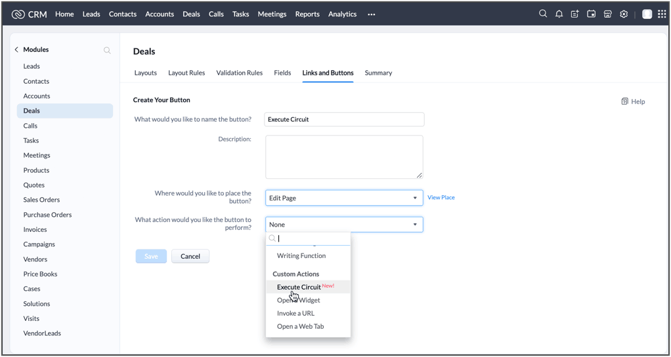Click the Description text area
Screen dimensions: 671x357
tap(344, 157)
